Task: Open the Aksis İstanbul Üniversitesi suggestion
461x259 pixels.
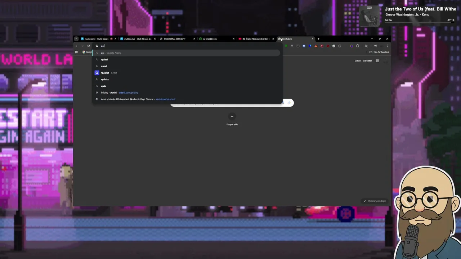Action: click(x=187, y=99)
